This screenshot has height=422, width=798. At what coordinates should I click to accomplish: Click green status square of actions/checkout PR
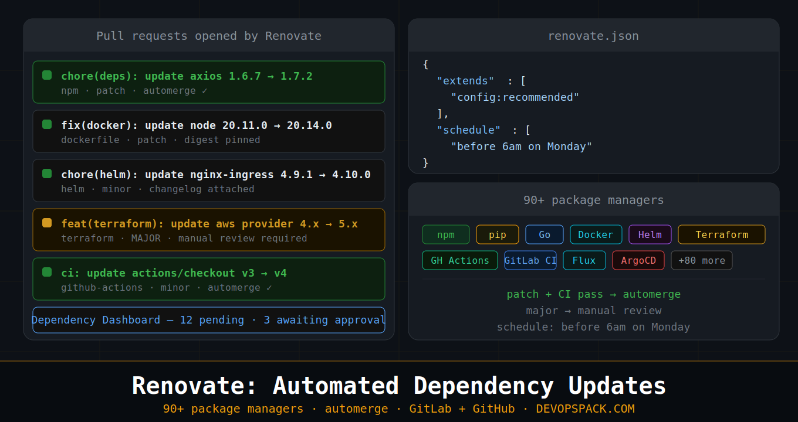(x=47, y=272)
